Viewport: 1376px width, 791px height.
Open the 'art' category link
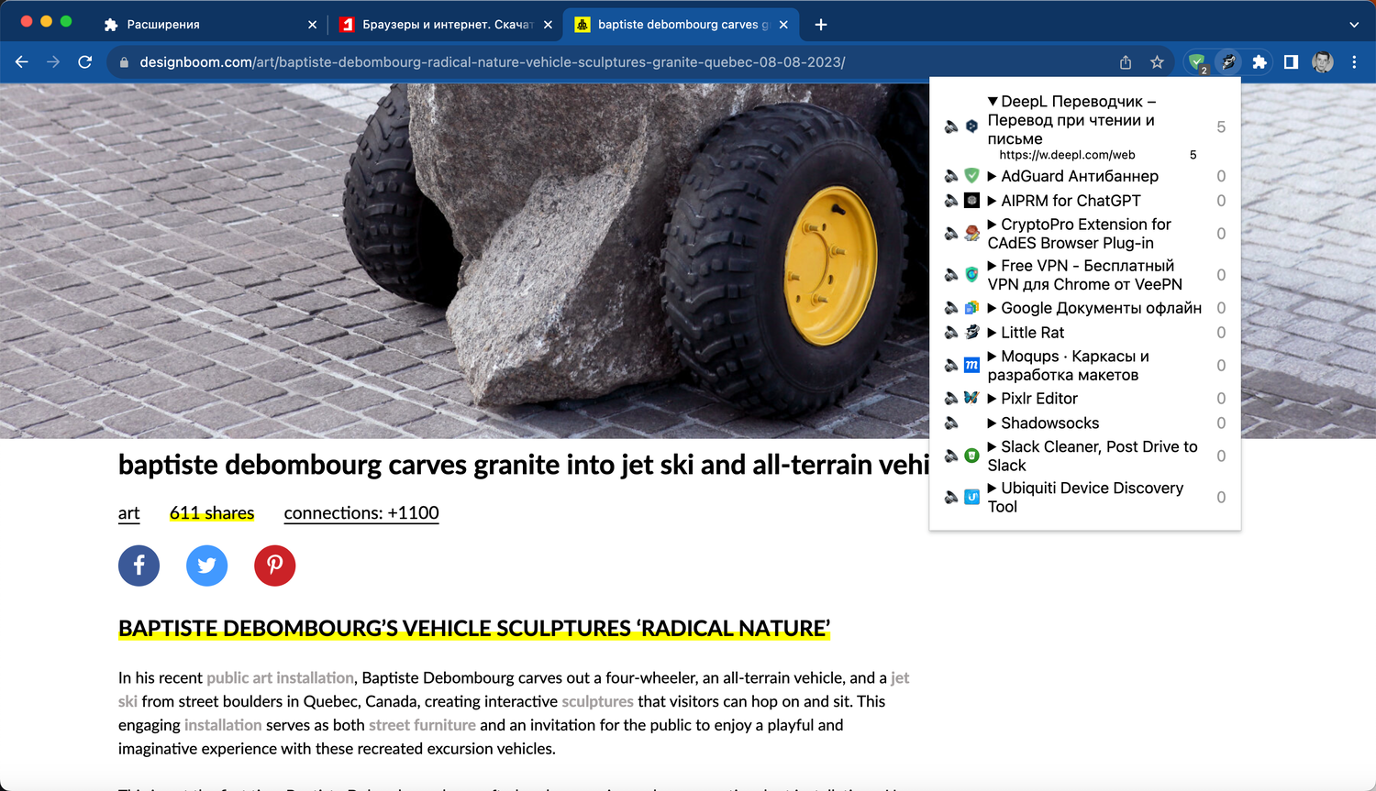(x=129, y=513)
